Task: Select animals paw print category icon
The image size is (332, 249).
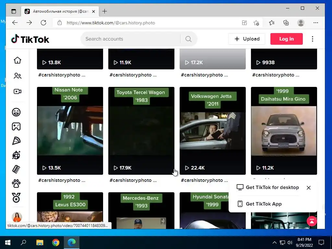Action: pyautogui.click(x=16, y=184)
